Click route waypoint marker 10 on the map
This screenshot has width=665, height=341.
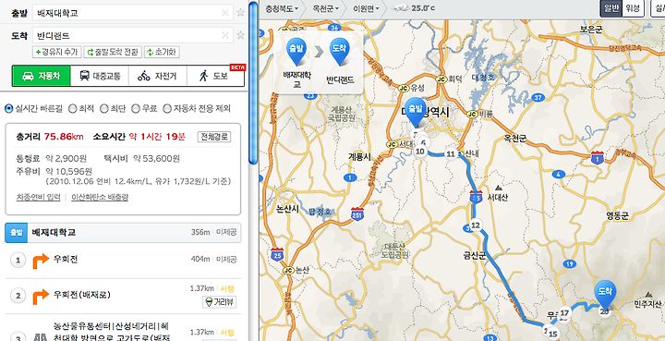click(x=420, y=151)
